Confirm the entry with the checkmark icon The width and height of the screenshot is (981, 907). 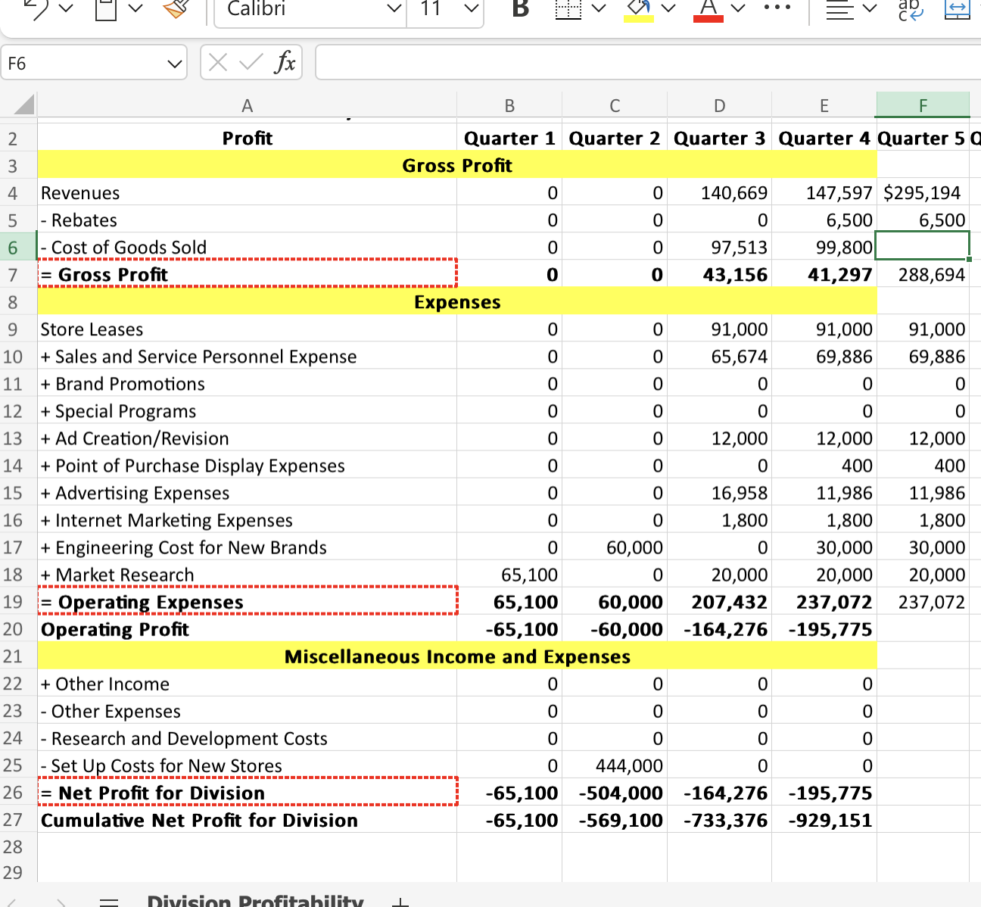(x=251, y=63)
